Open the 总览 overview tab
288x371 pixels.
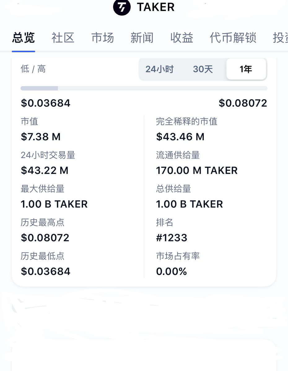click(23, 38)
